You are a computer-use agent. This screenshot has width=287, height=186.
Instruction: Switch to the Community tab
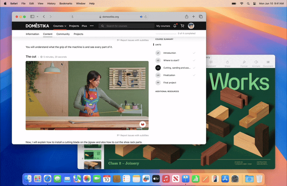click(63, 34)
